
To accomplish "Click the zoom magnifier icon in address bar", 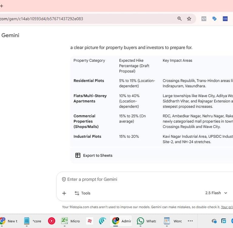I will (179, 19).
